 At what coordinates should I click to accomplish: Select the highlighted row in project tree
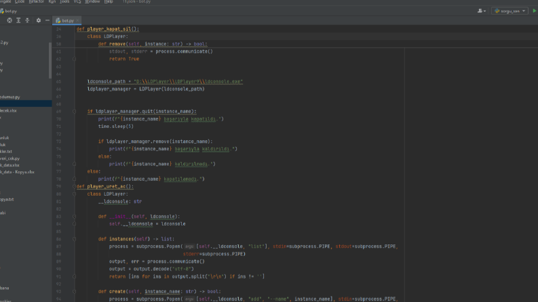click(26, 104)
